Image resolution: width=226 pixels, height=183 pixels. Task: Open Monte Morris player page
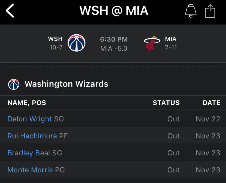pos(30,170)
